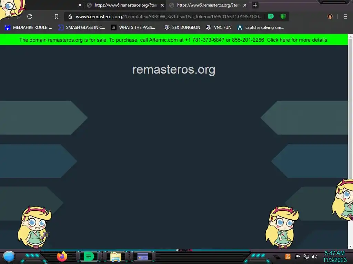Open the VNC FUN bookmark
Screen dimensions: 353x264
pos(219,27)
